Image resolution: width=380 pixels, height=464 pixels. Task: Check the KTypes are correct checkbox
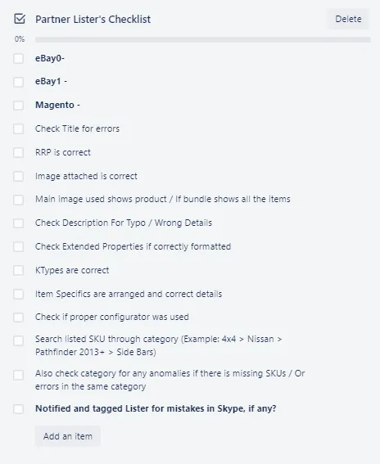pyautogui.click(x=18, y=270)
